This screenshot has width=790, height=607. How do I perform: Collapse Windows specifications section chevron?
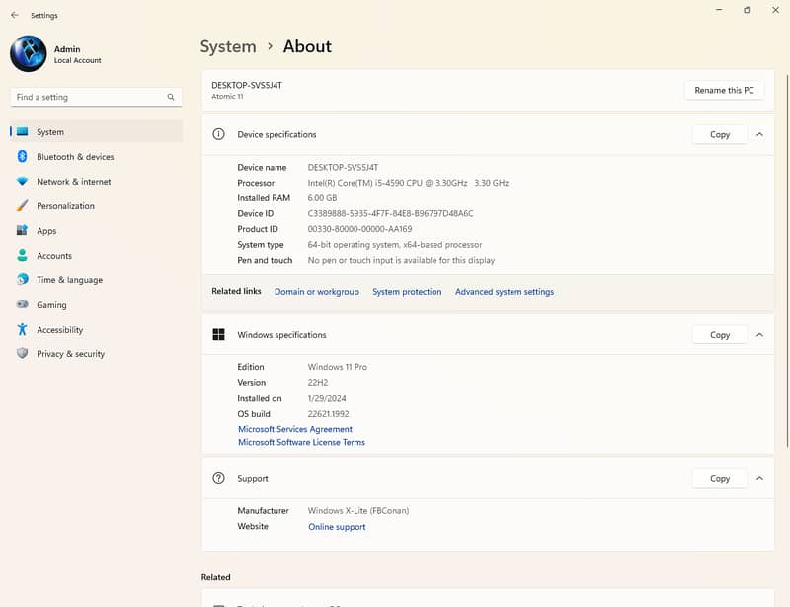point(759,335)
